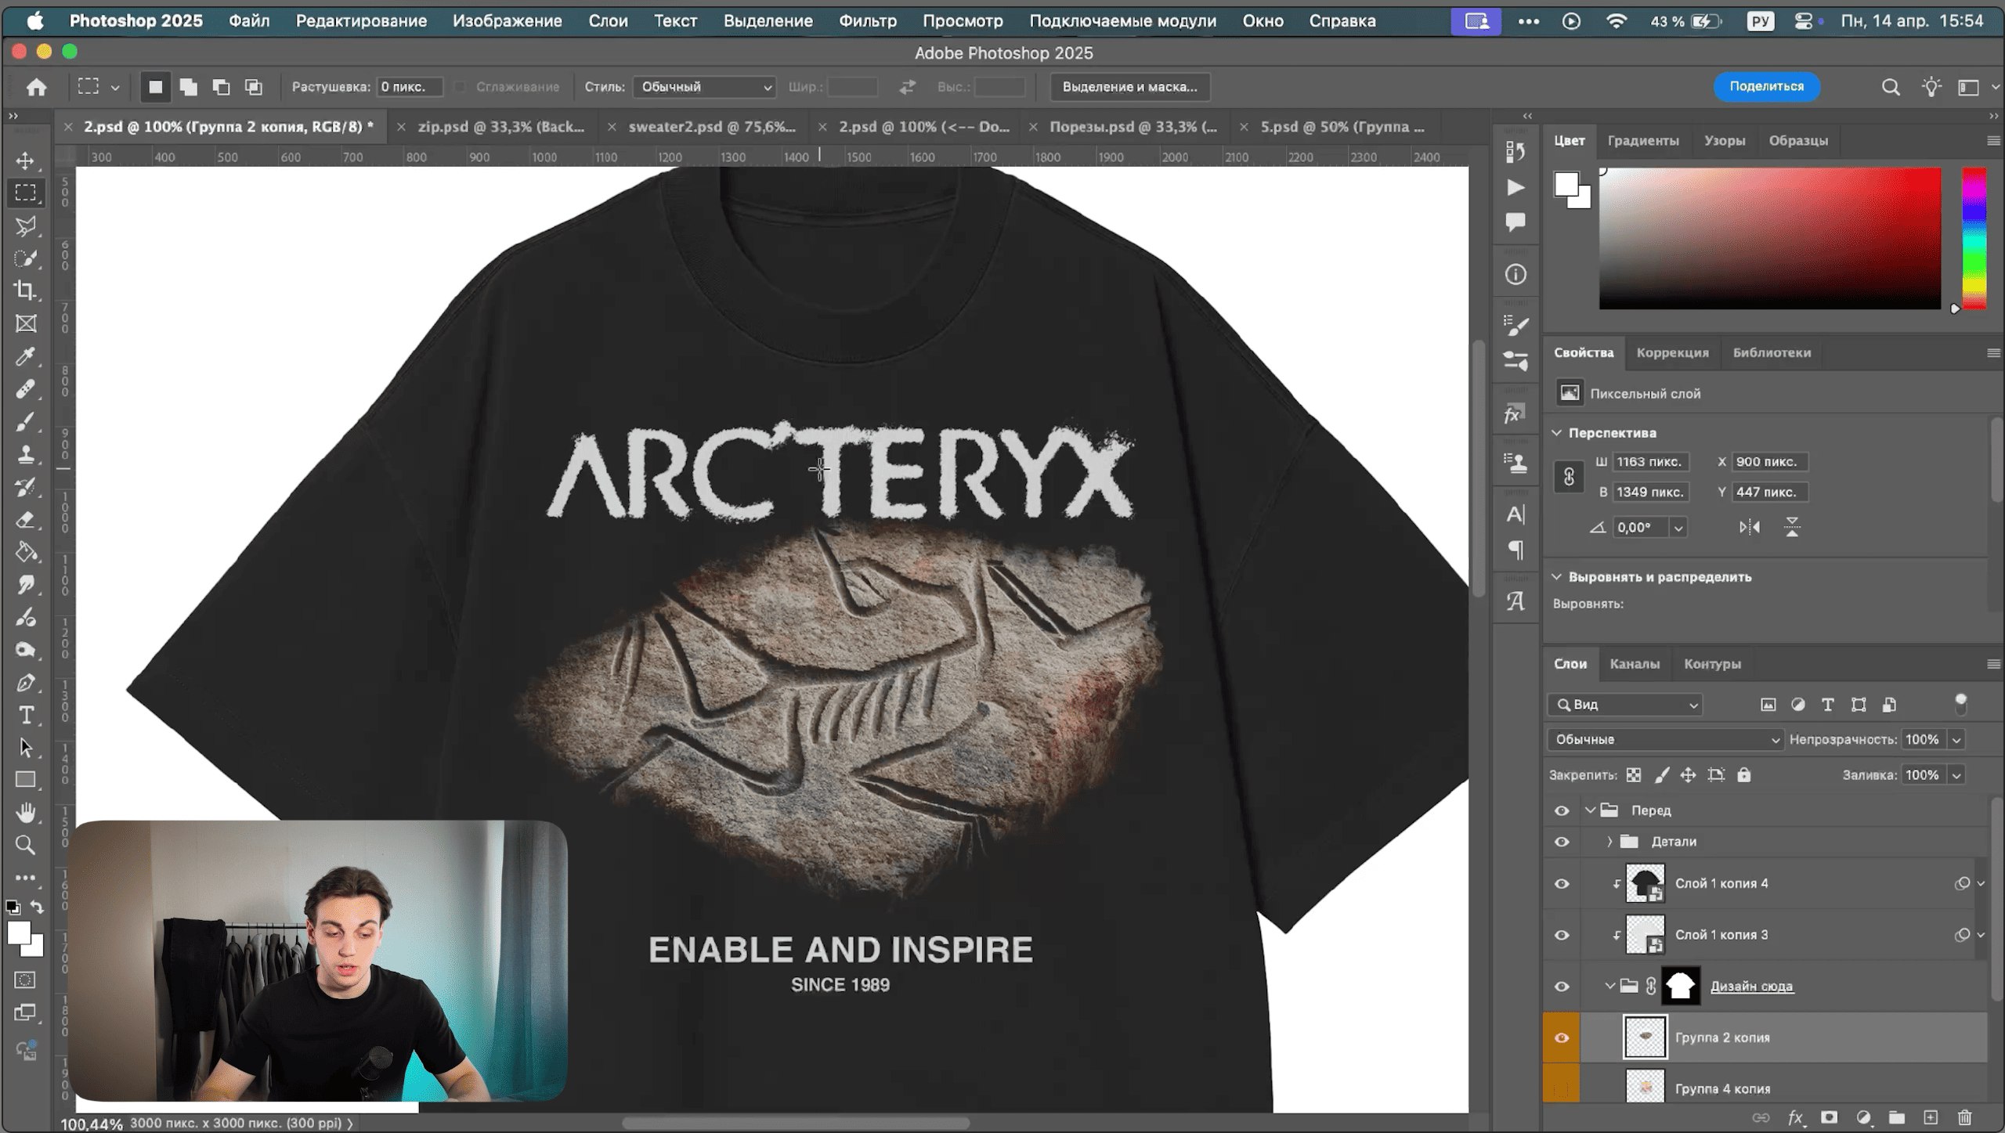The height and width of the screenshot is (1133, 2005).
Task: Hide the Группа 2 копия layer
Action: pos(1561,1037)
